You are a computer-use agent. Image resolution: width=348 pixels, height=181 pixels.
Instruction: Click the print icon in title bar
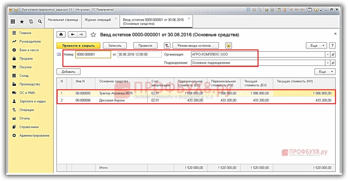254,10
